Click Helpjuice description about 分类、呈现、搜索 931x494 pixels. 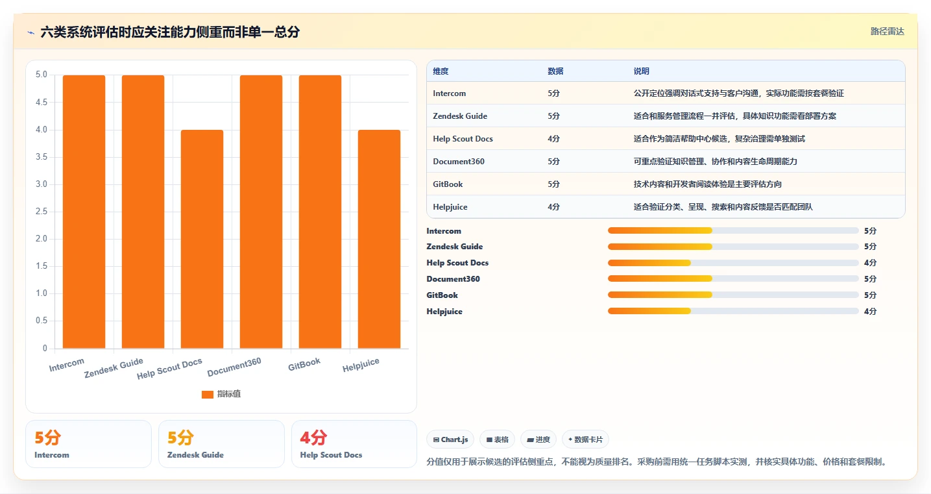point(723,207)
